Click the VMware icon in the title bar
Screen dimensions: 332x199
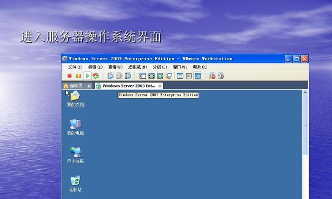tap(65, 58)
